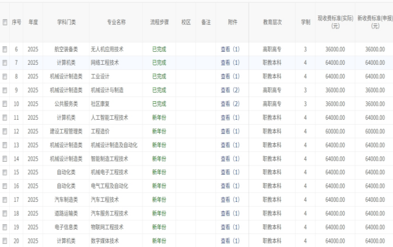Image resolution: width=393 pixels, height=247 pixels.
Task: Enable checkbox for row 20 数字媒体技术
Action: point(5,241)
